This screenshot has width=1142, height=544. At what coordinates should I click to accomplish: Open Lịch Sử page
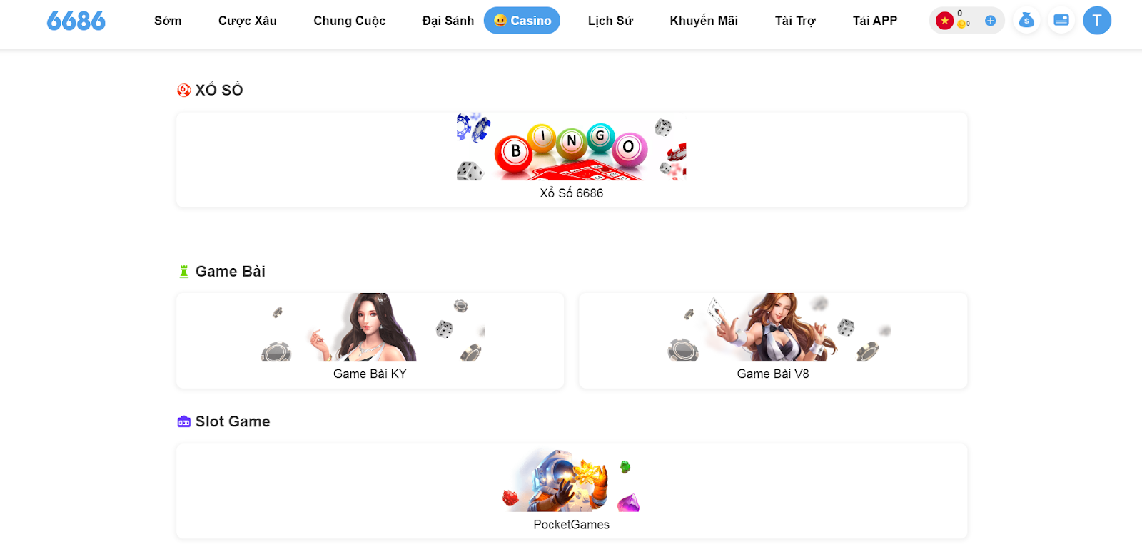[610, 21]
